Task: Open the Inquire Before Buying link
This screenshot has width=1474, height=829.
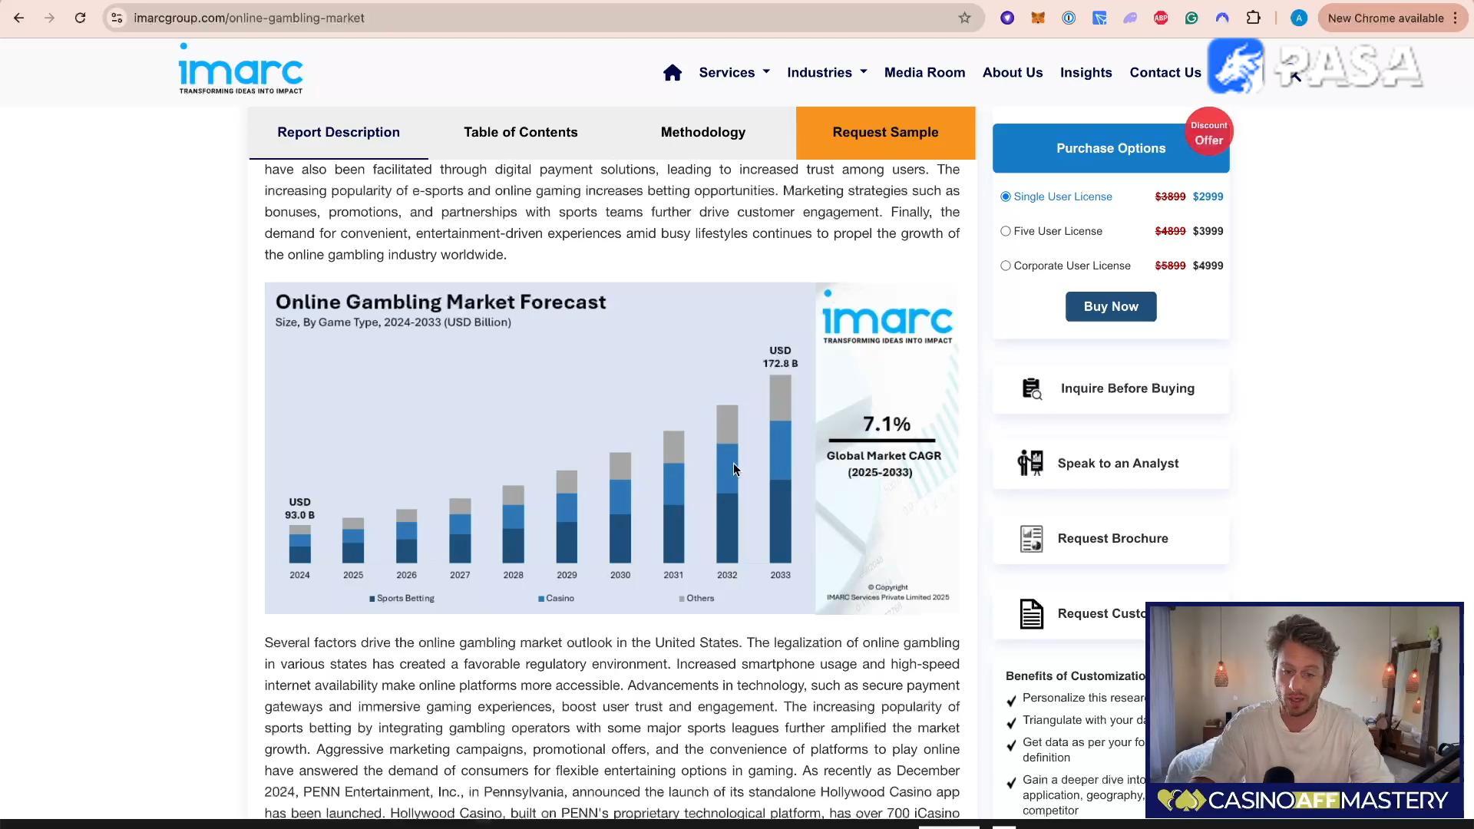Action: click(x=1128, y=388)
